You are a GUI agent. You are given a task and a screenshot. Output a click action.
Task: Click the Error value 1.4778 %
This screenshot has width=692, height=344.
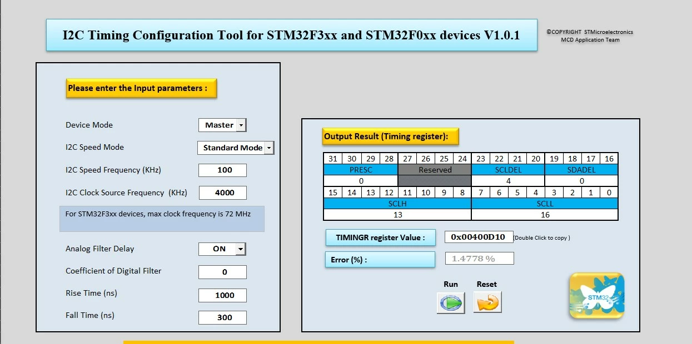pyautogui.click(x=479, y=259)
